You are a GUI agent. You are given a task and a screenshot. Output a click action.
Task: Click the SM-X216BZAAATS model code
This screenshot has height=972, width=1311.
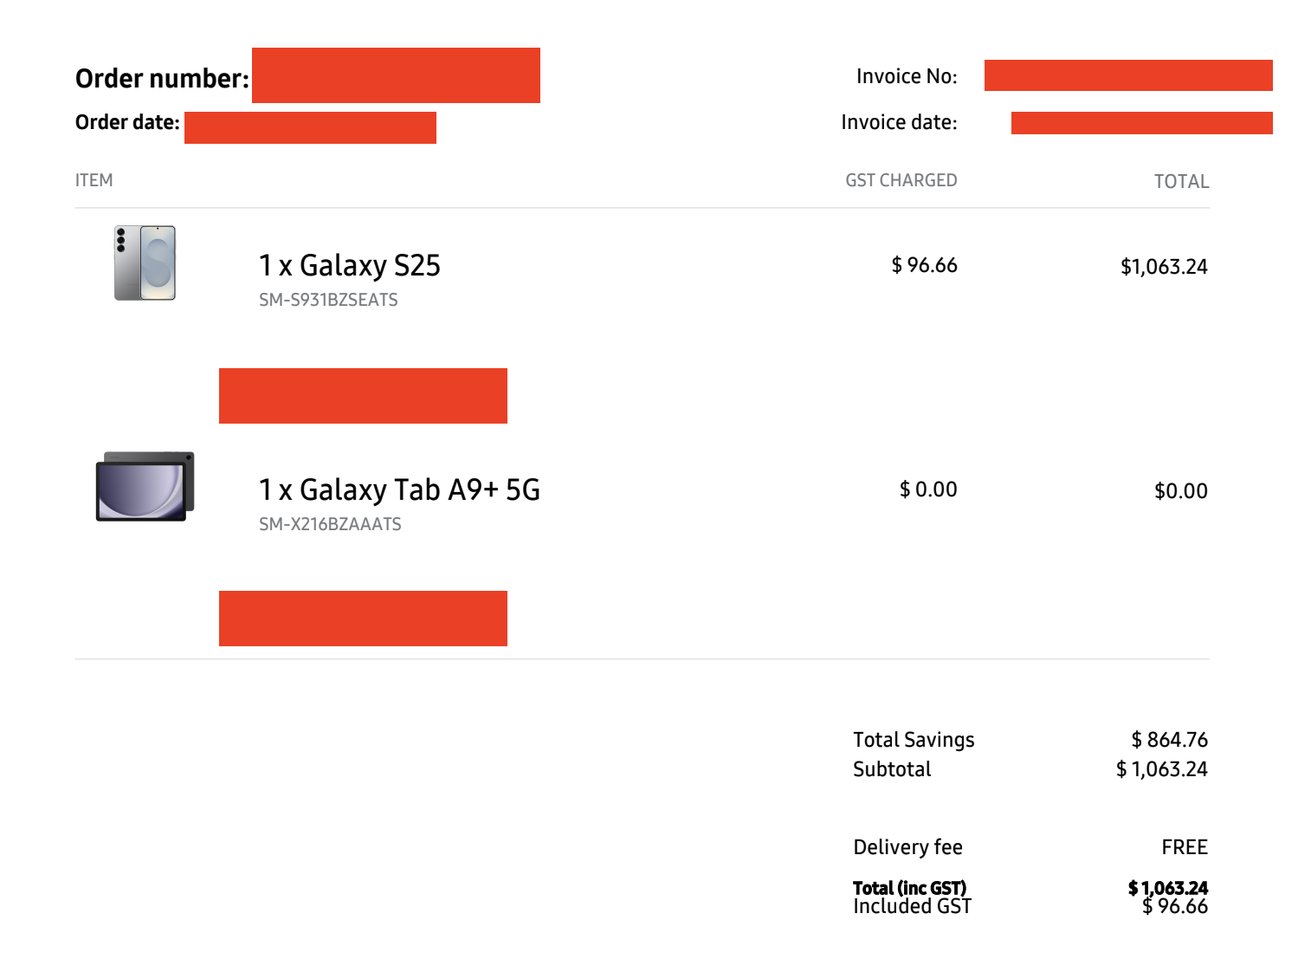pyautogui.click(x=330, y=524)
